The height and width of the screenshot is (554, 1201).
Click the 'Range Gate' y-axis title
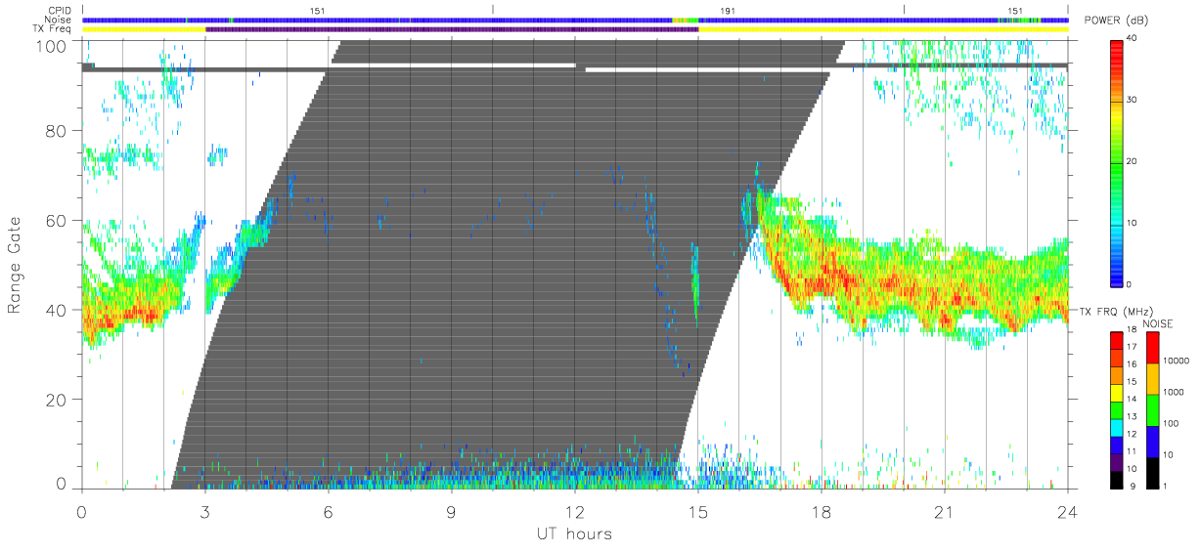click(15, 265)
